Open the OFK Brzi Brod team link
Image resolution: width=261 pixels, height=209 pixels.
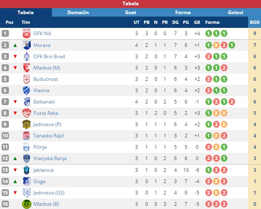pyautogui.click(x=49, y=57)
